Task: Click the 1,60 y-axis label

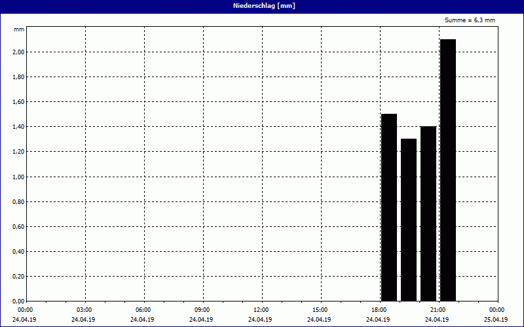Action: click(18, 102)
